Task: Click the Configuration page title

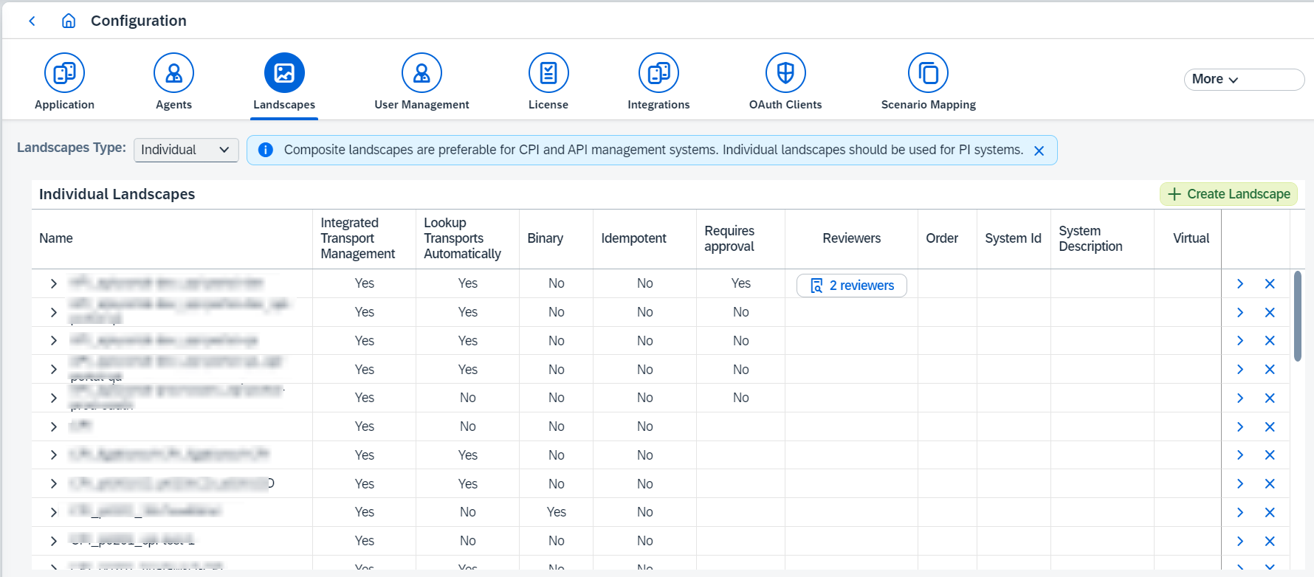Action: pyautogui.click(x=139, y=21)
